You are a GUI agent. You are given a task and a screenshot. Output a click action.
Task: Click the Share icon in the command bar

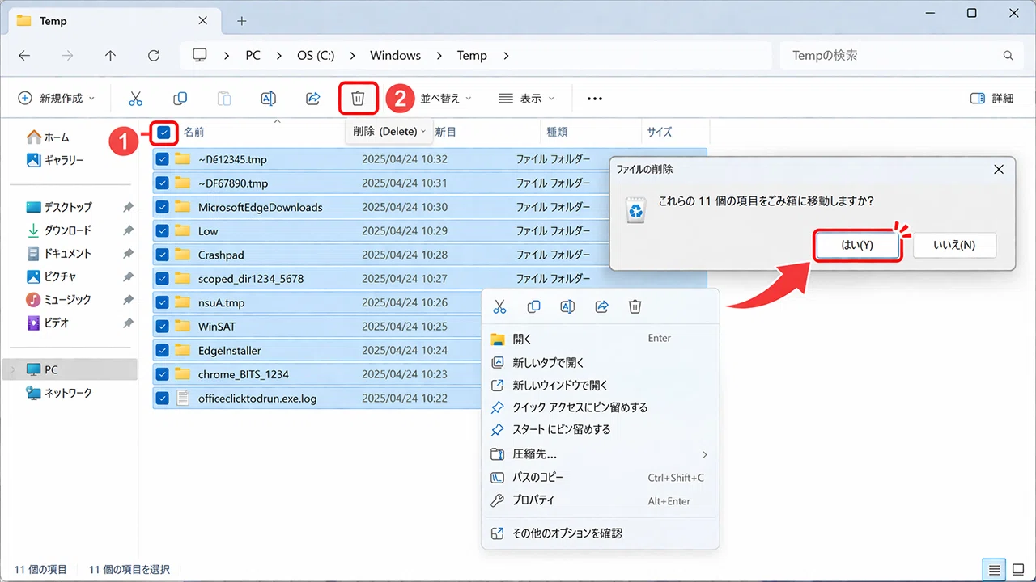coord(313,99)
